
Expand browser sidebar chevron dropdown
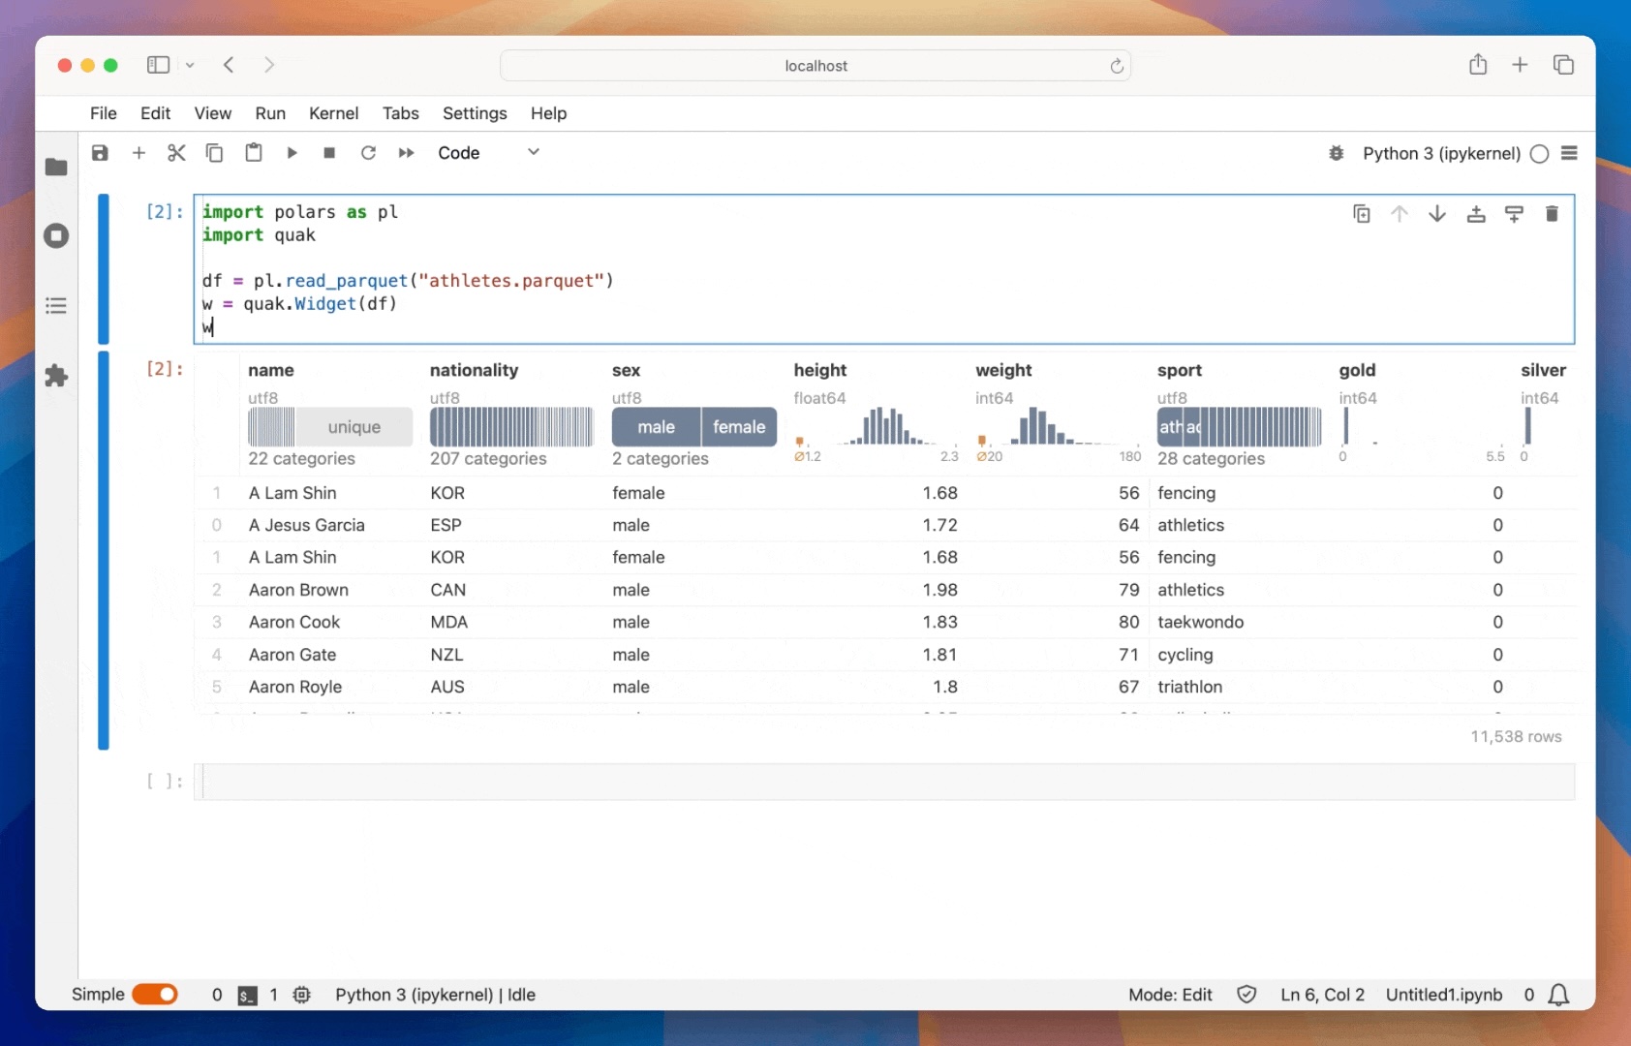pos(190,65)
